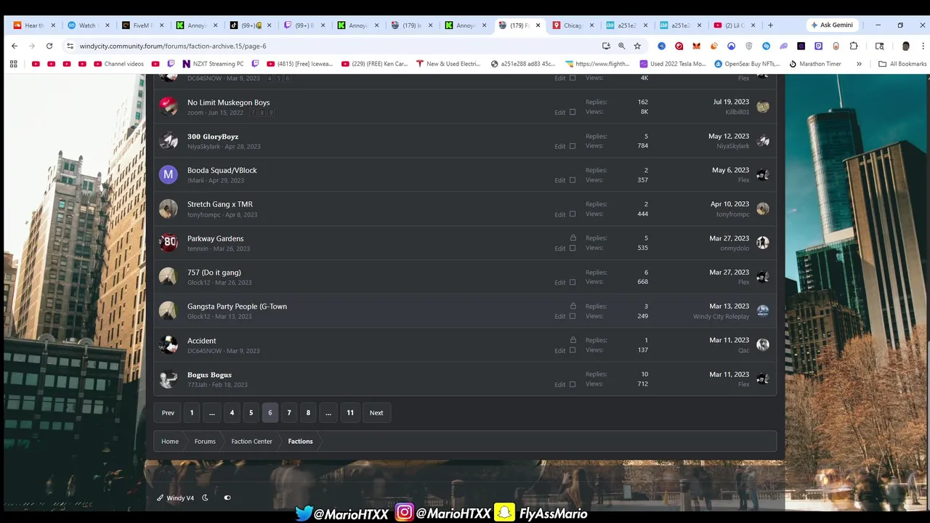The width and height of the screenshot is (930, 523).
Task: Open the Used 2022 Tesla Mo... bookmark
Action: [x=672, y=64]
